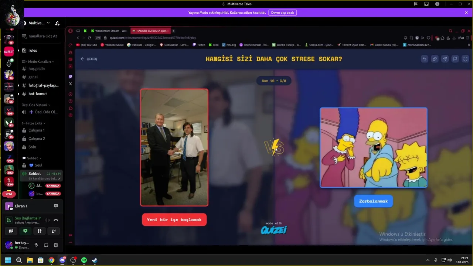
Task: Select the Simpsons laughing image card
Action: click(374, 147)
